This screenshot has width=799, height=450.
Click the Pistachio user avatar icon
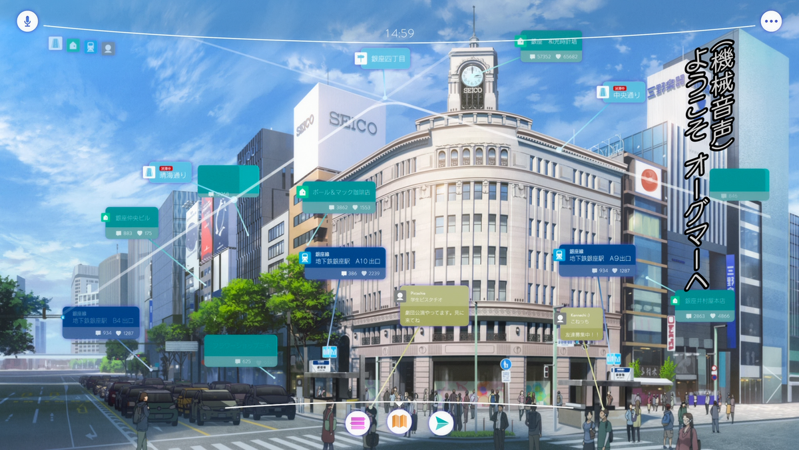click(x=400, y=296)
